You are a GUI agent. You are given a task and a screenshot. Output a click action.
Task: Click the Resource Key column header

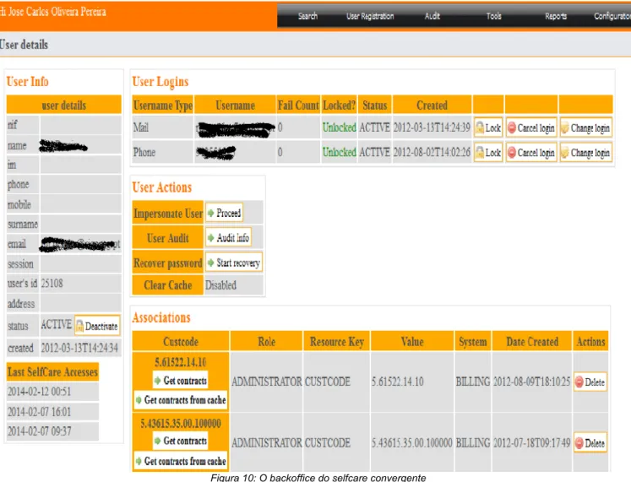337,341
